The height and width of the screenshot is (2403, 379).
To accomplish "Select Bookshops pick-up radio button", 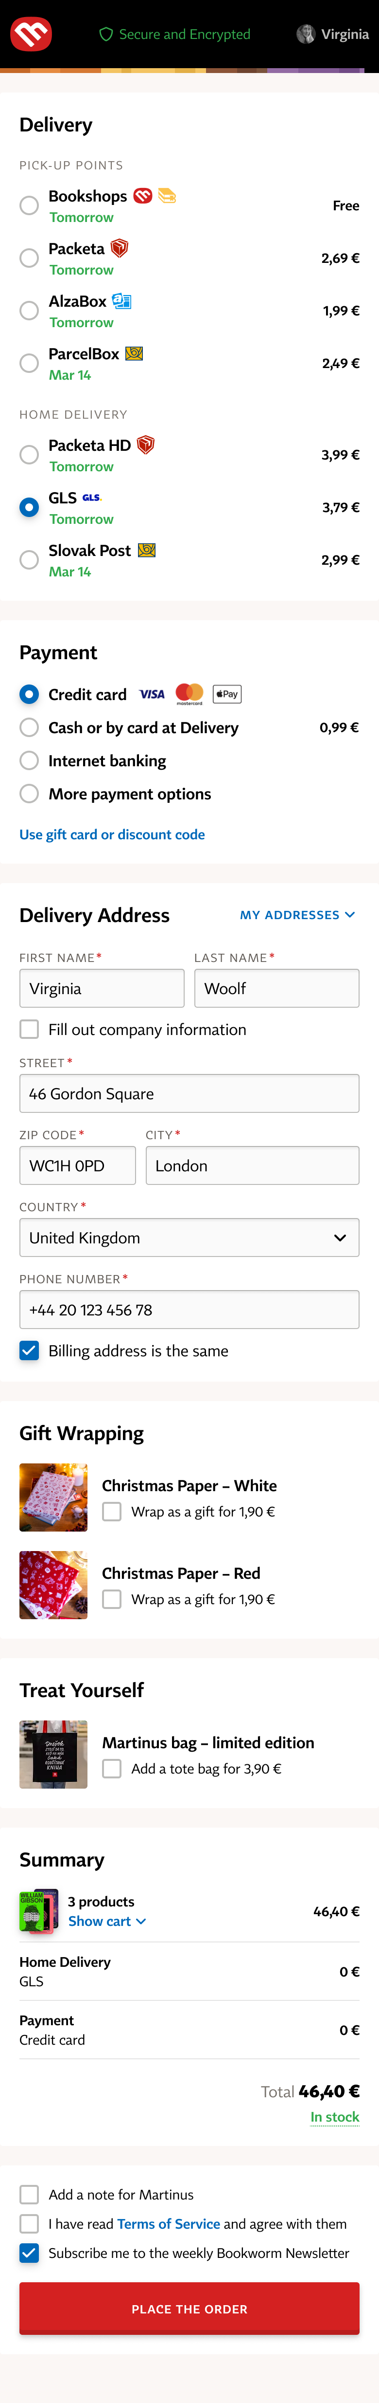I will click(29, 205).
